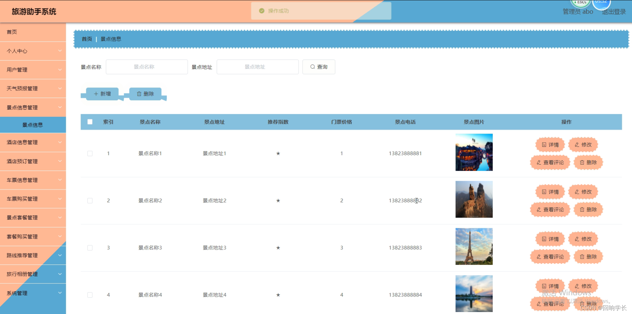Image resolution: width=632 pixels, height=314 pixels.
Task: Toggle the select-all checkbox in table header
Action: point(90,122)
